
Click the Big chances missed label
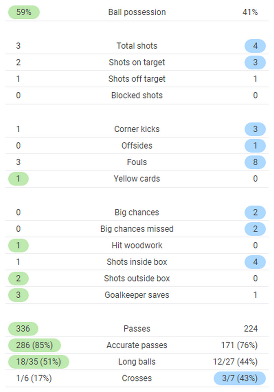click(x=137, y=229)
